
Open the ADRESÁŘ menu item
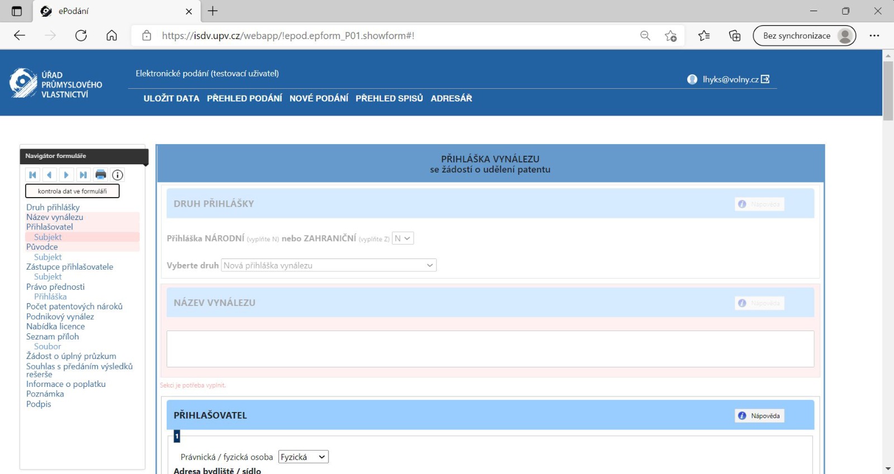pos(451,98)
